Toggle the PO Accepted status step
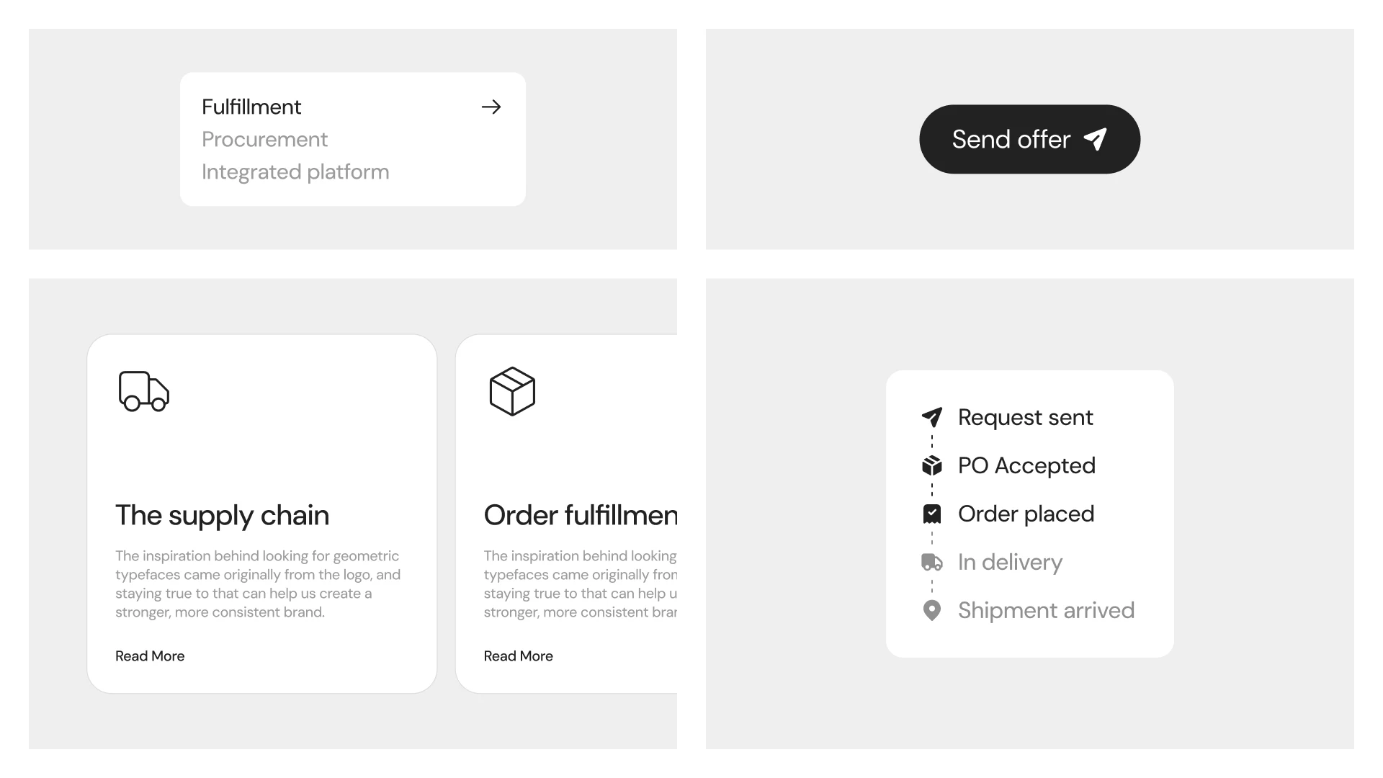Image resolution: width=1383 pixels, height=778 pixels. (x=1026, y=465)
